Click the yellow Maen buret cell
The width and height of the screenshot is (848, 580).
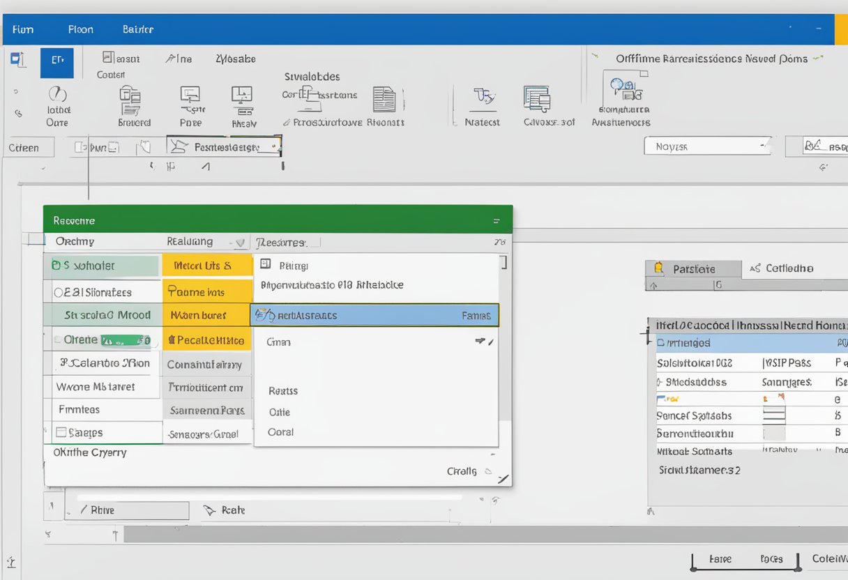coord(207,315)
